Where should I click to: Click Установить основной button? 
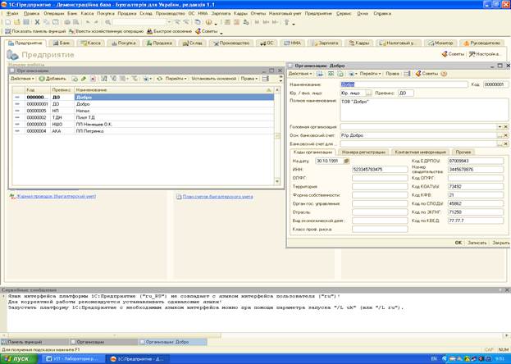(x=213, y=79)
